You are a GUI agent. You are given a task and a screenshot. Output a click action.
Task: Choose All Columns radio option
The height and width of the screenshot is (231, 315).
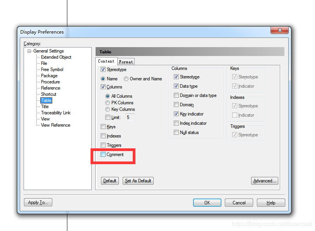pos(108,96)
